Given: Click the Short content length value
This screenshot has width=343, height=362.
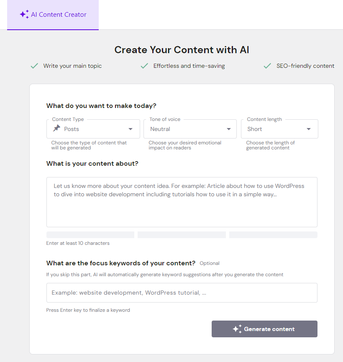Looking at the screenshot, I should click(x=254, y=129).
